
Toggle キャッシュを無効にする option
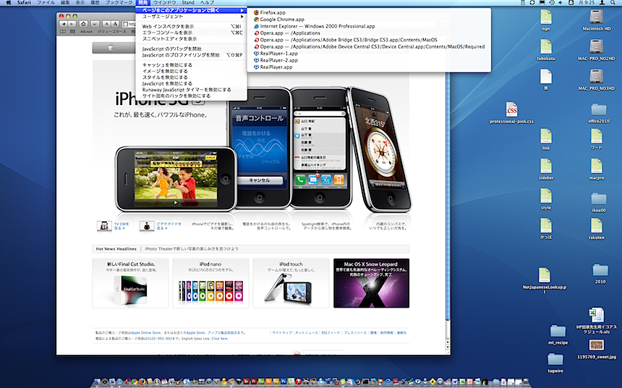[x=191, y=64]
